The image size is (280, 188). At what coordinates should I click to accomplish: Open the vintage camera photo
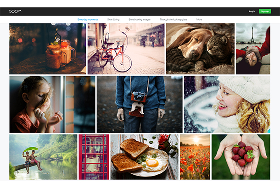click(x=140, y=104)
